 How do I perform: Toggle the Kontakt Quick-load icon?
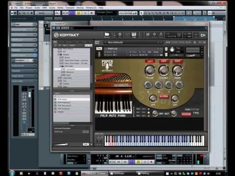click(x=140, y=35)
